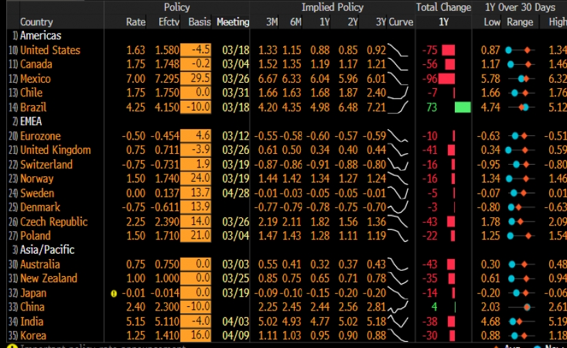Click China's 2.03 thirty-day low value
Screen dimensions: 567x348
point(490,307)
